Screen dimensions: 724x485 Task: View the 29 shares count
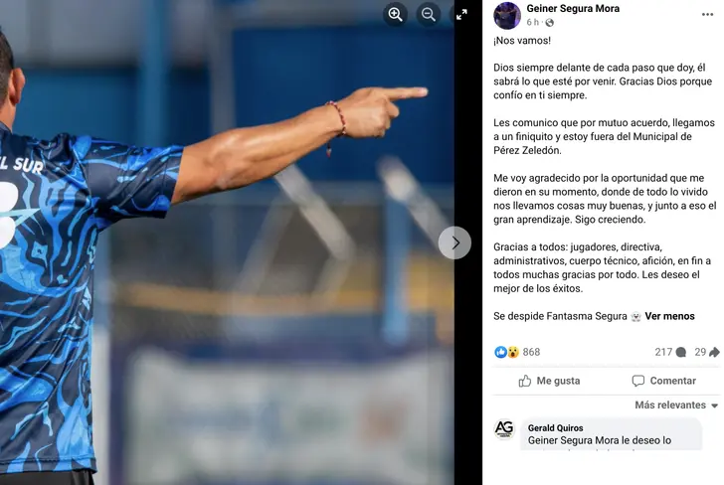coord(707,352)
